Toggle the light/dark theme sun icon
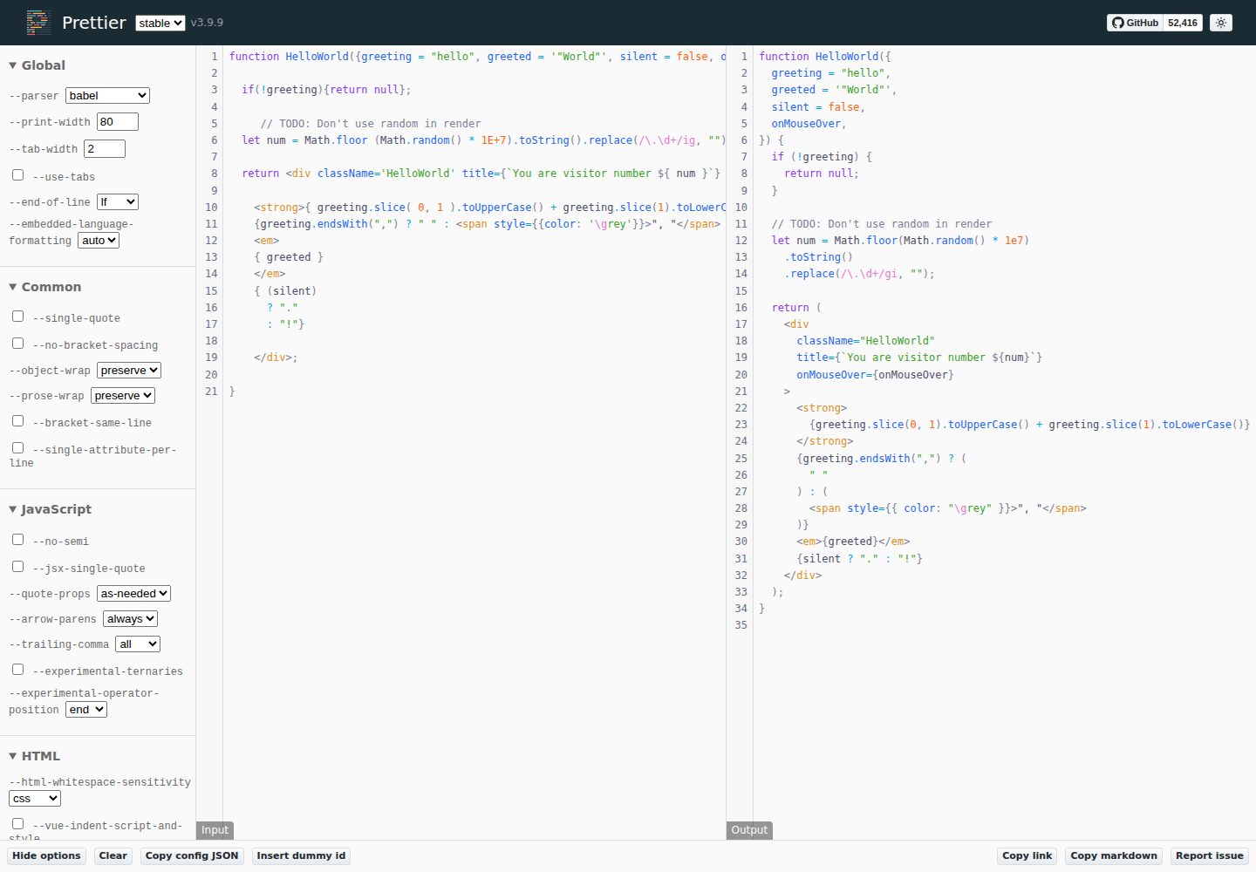The height and width of the screenshot is (872, 1256). [x=1221, y=23]
